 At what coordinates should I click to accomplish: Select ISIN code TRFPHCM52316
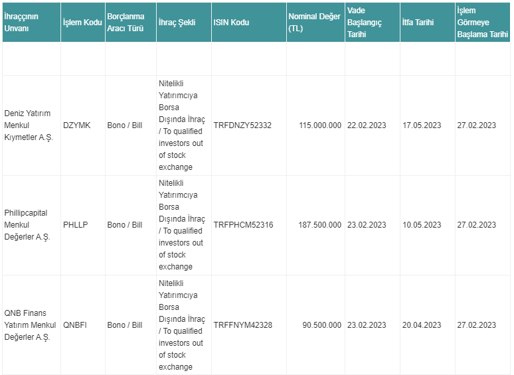coord(243,225)
